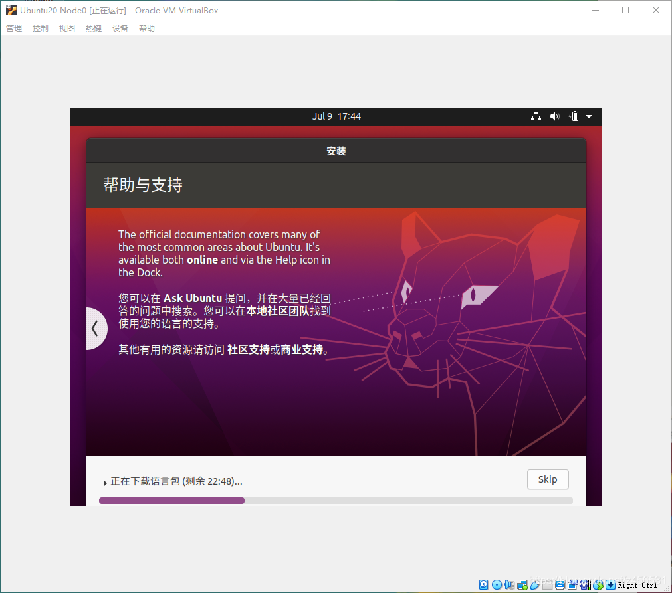Open the 本地社区团队 link
Viewport: 672px width, 593px height.
pyautogui.click(x=278, y=311)
